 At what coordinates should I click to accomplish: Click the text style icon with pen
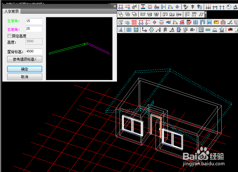[186, 7]
